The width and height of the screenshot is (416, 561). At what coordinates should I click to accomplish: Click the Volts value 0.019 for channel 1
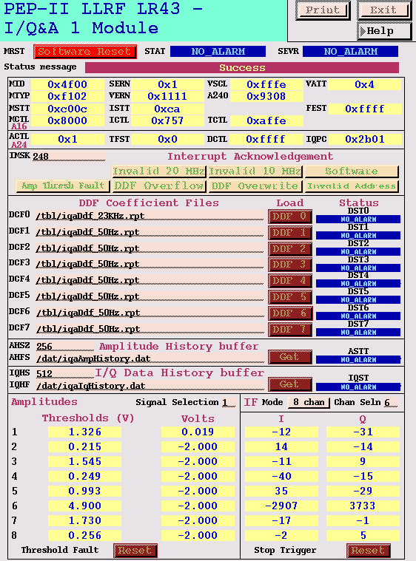(198, 432)
